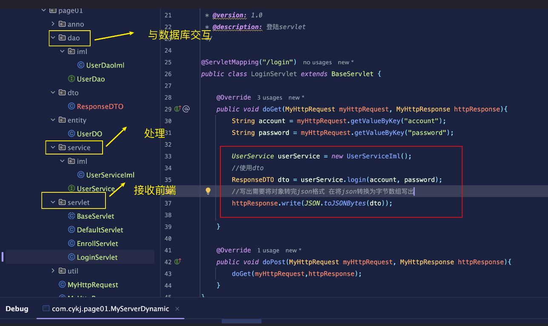Open ResponseDTO in the project tree
548x326 pixels.
(100, 106)
